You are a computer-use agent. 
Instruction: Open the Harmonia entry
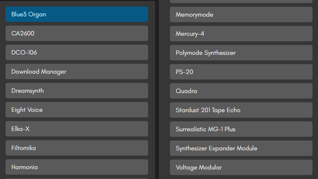[76, 167]
